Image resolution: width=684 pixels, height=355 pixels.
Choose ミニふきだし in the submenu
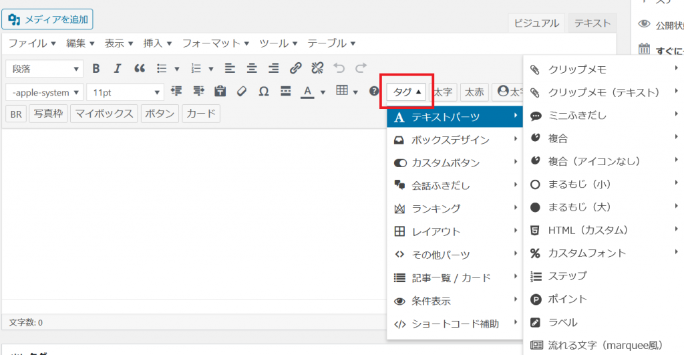click(x=604, y=115)
